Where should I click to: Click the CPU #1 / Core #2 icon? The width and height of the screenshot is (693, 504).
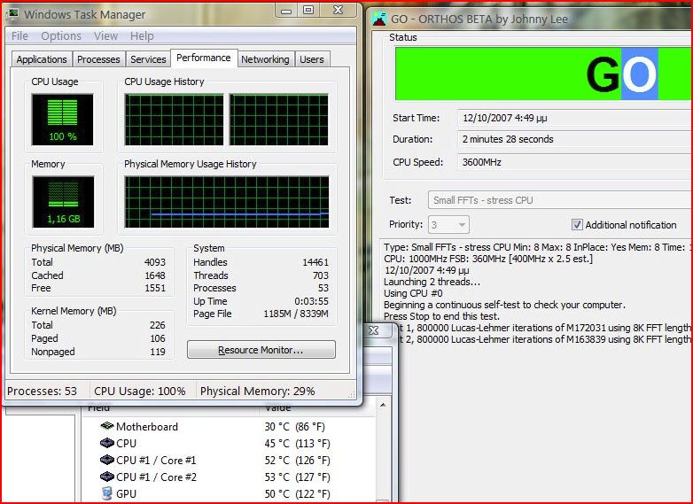(107, 477)
